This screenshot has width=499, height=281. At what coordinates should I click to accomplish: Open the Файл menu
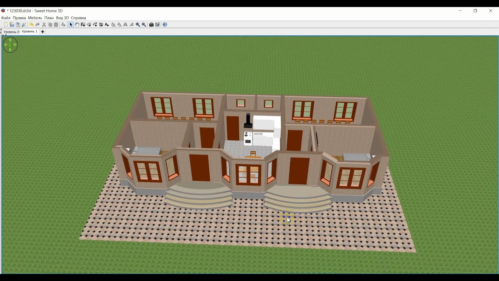coord(6,18)
